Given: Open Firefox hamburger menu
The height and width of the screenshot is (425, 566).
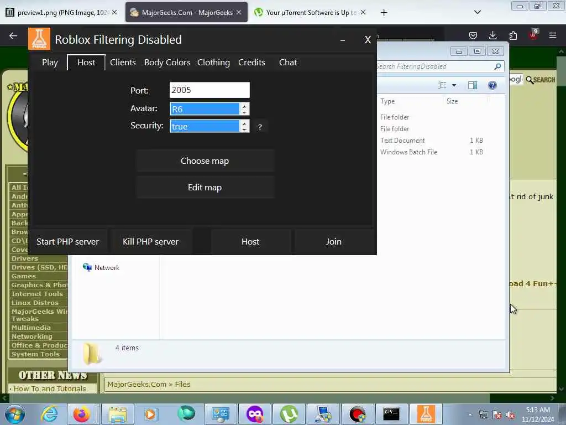Looking at the screenshot, I should click(553, 35).
